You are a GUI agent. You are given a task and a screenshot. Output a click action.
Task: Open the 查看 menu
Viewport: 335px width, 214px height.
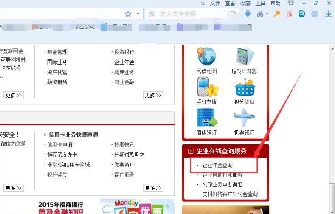tap(230, 3)
